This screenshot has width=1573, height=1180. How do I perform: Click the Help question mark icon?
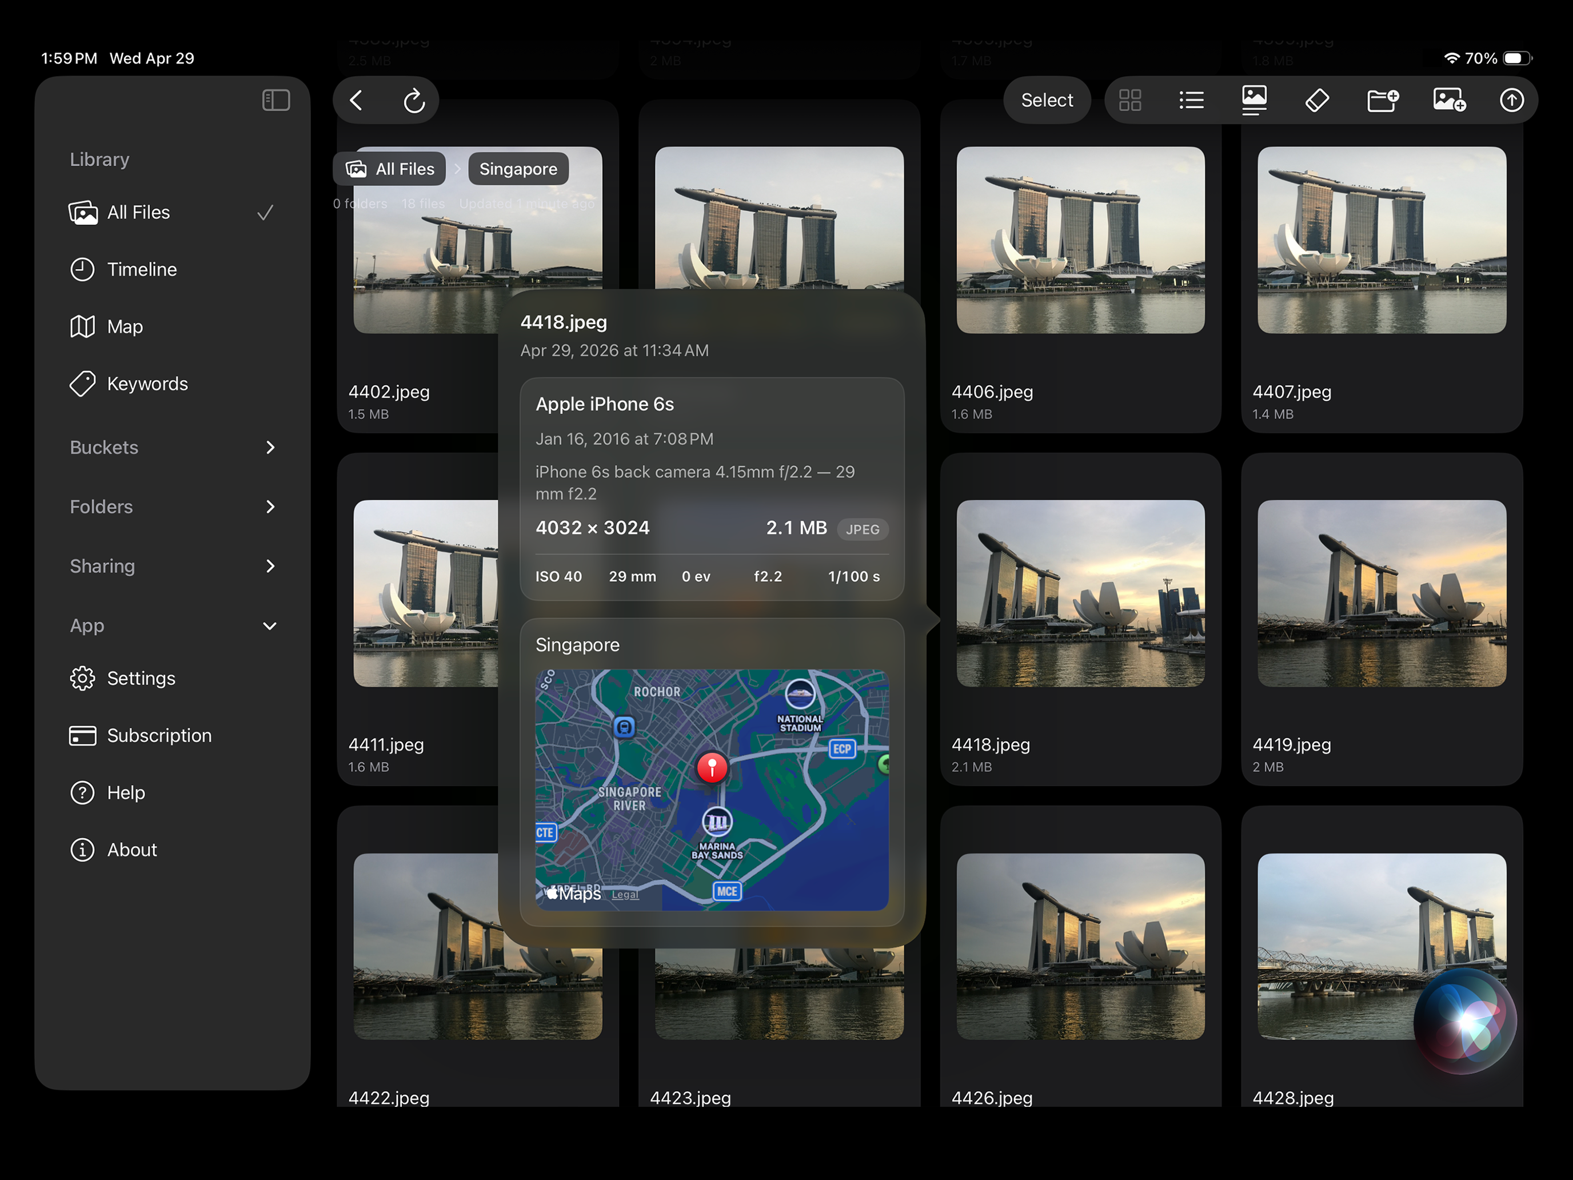(82, 792)
